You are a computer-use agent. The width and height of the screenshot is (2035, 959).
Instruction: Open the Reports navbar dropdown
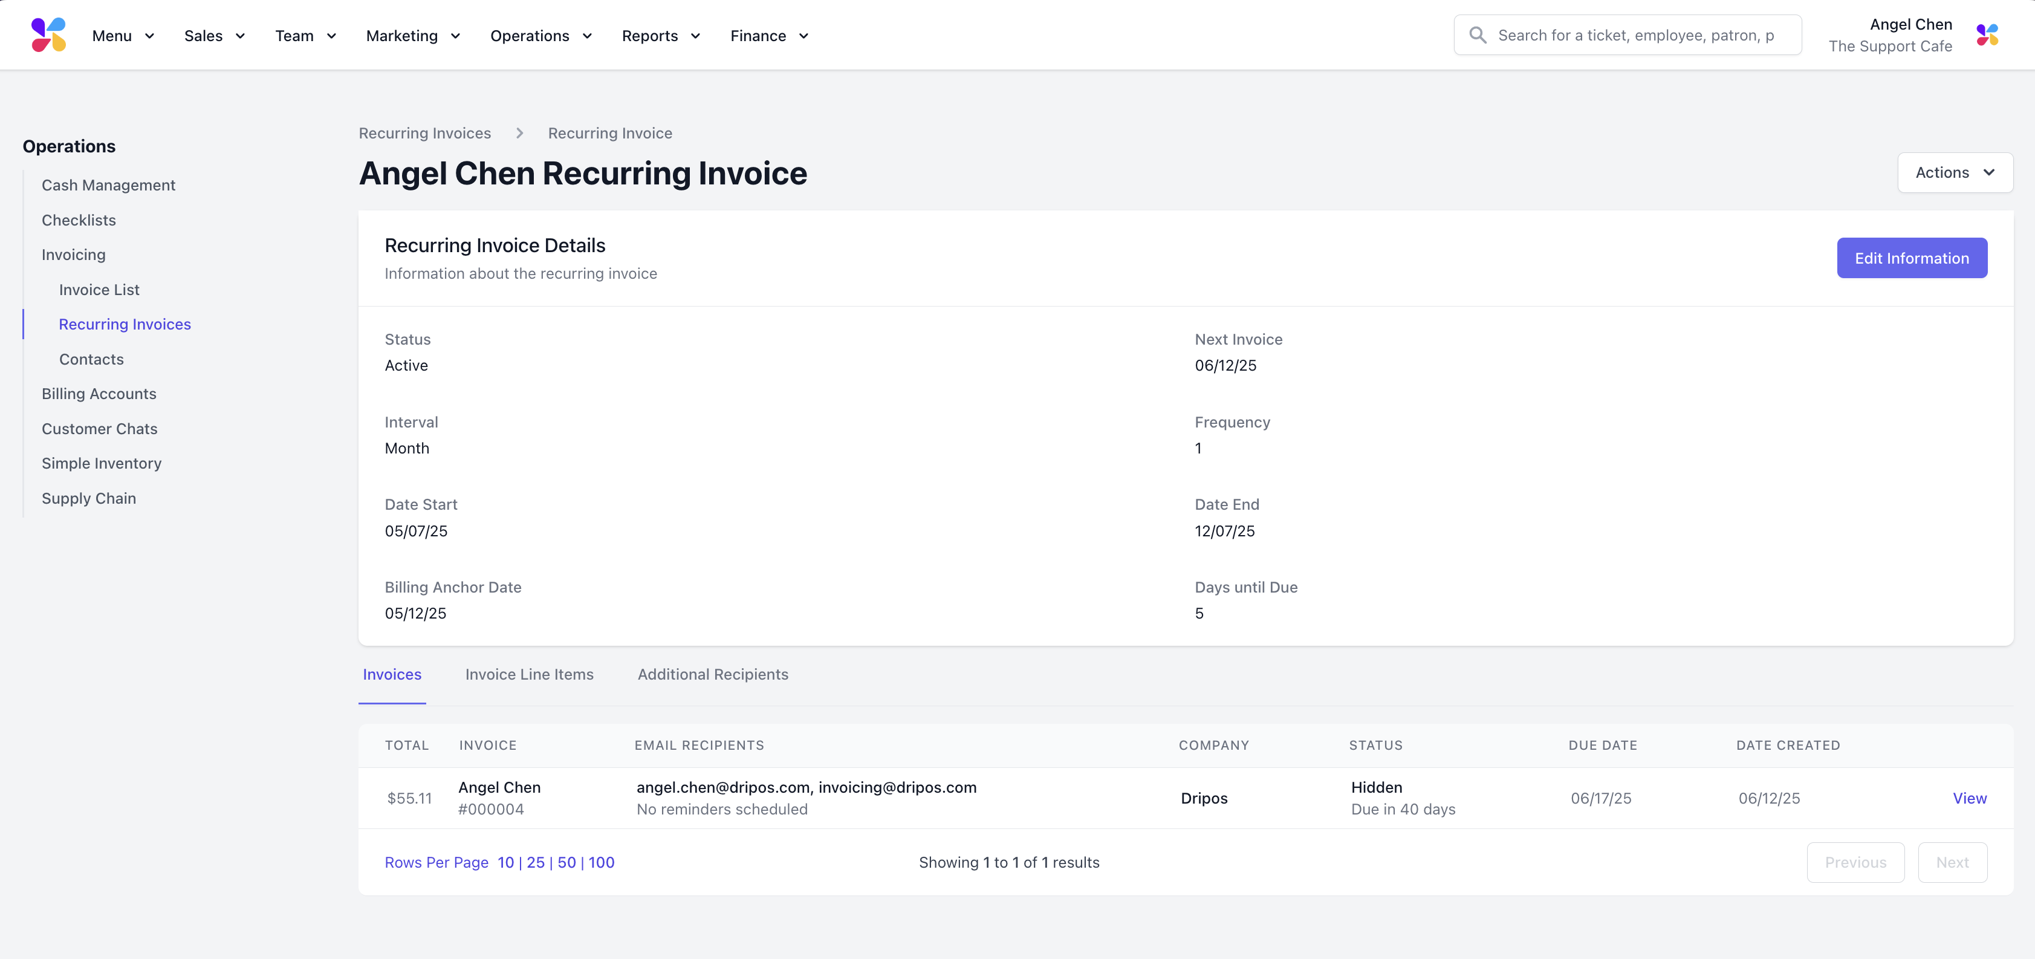pyautogui.click(x=660, y=36)
